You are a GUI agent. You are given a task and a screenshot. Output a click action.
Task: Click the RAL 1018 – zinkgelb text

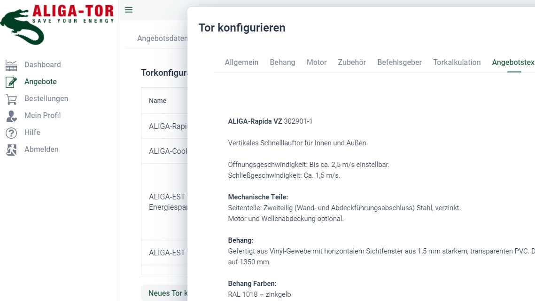259,294
